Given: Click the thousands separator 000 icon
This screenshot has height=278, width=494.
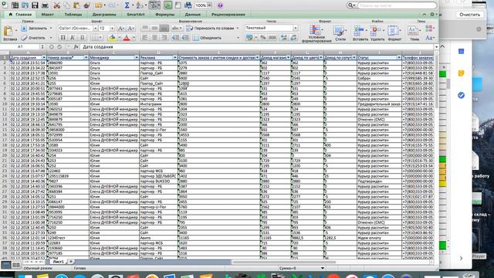Looking at the screenshot, I should (272, 38).
